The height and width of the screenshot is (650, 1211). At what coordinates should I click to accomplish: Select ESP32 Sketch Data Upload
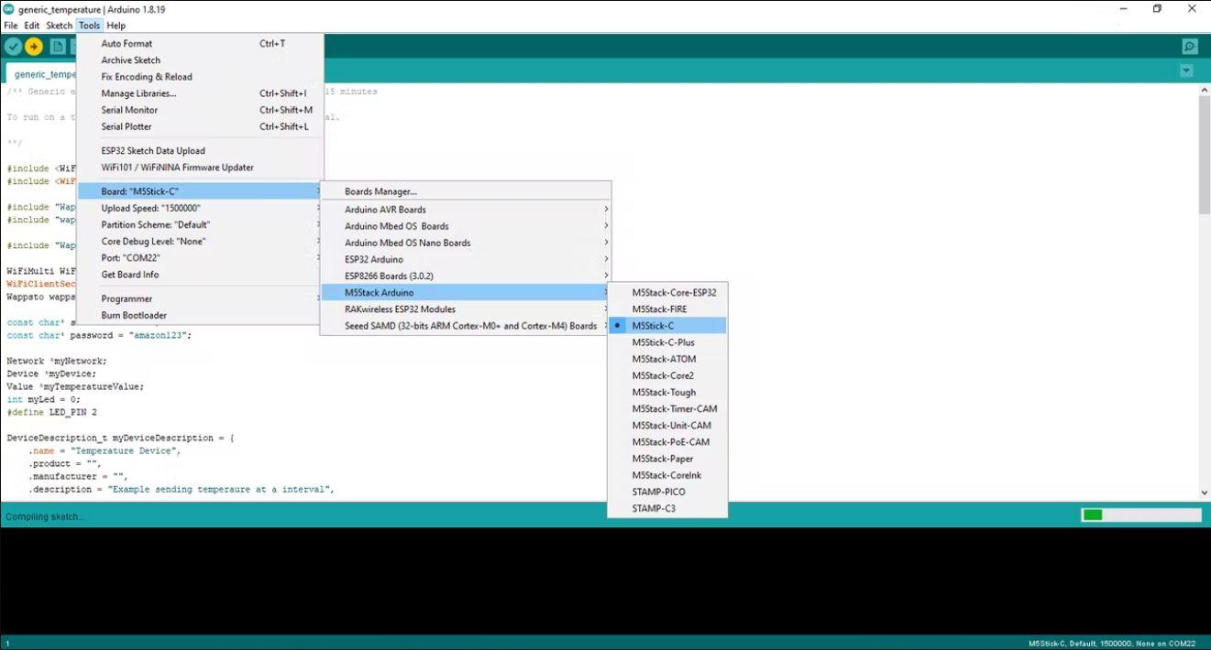click(200, 151)
